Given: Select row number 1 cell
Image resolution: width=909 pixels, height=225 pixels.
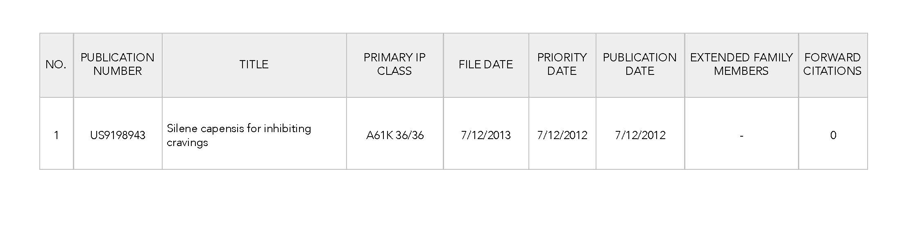Looking at the screenshot, I should tap(56, 133).
